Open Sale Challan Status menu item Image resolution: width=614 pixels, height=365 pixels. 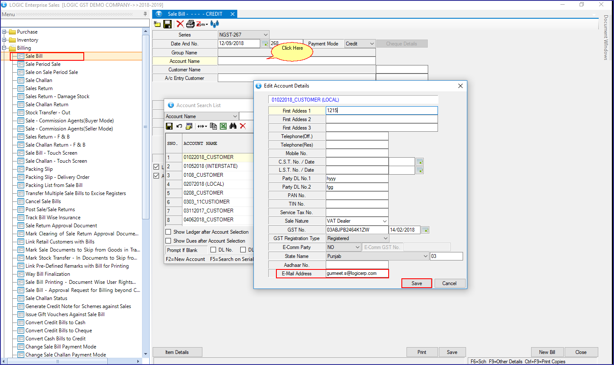(x=46, y=298)
